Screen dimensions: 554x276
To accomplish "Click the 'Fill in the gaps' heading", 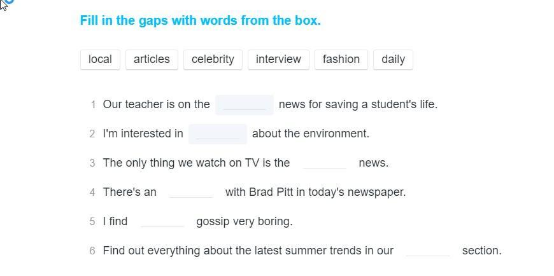I will [x=200, y=20].
